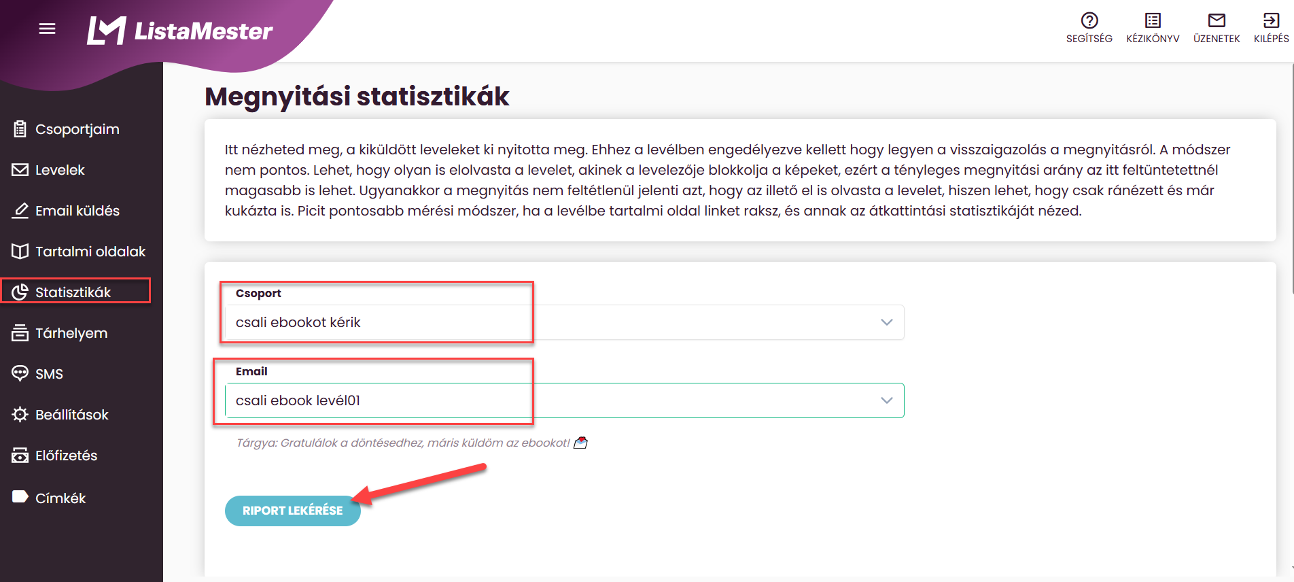Open Statisztikák menu item

point(73,292)
